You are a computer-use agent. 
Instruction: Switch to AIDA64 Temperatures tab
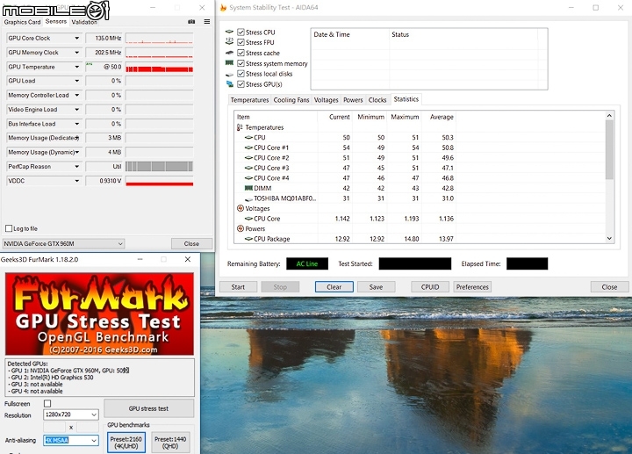pyautogui.click(x=249, y=100)
